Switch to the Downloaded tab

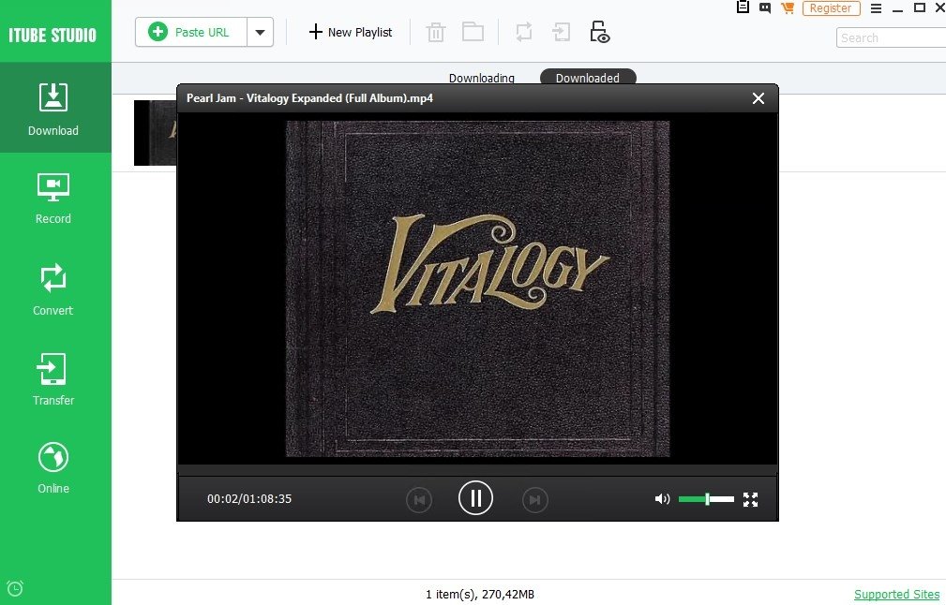point(588,78)
